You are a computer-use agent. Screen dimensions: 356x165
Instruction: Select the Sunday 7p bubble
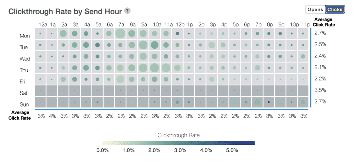coord(257,102)
